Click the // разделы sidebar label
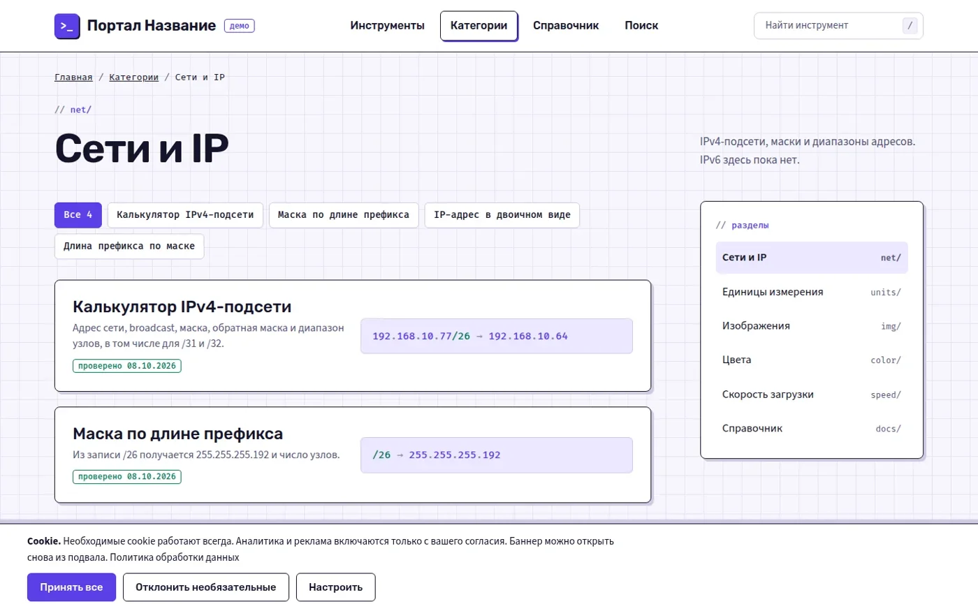 click(743, 226)
